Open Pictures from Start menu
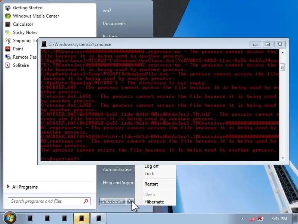298x224 pixels. 111,36
